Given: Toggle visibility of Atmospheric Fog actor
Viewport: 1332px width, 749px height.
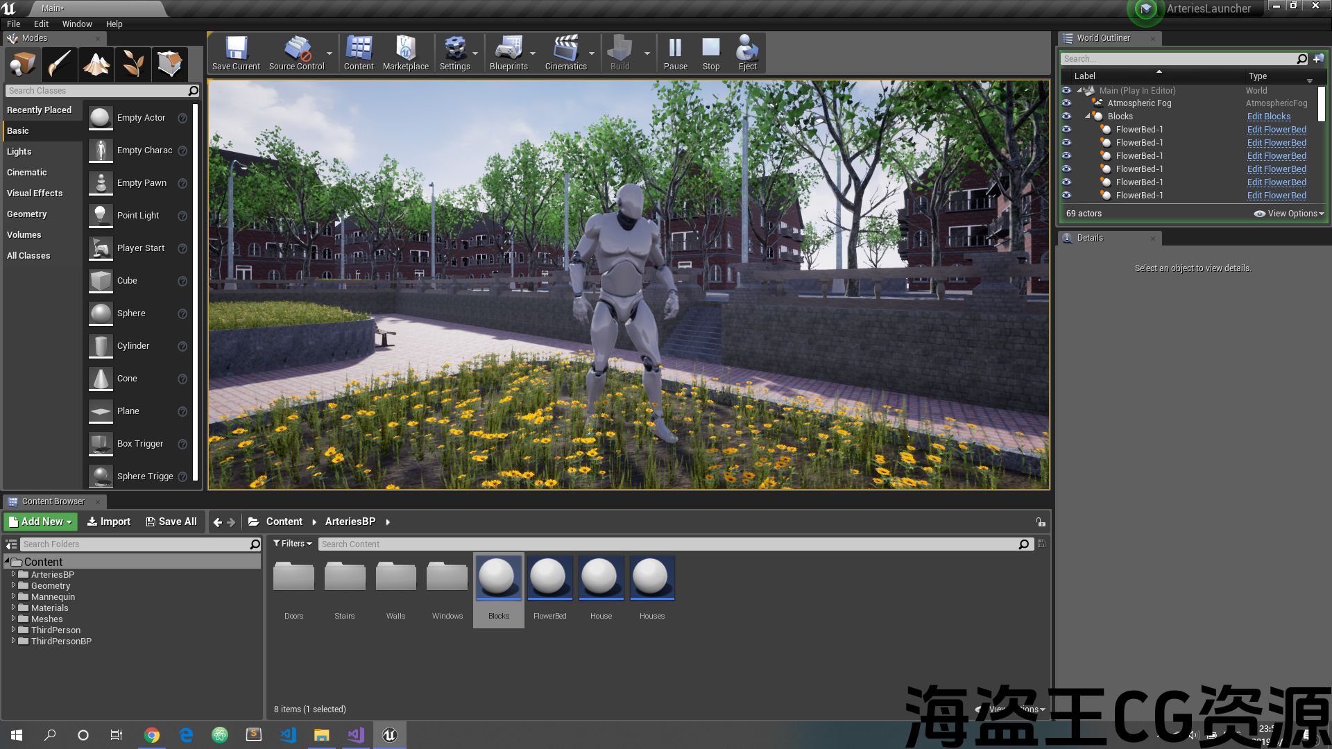Looking at the screenshot, I should [x=1066, y=103].
